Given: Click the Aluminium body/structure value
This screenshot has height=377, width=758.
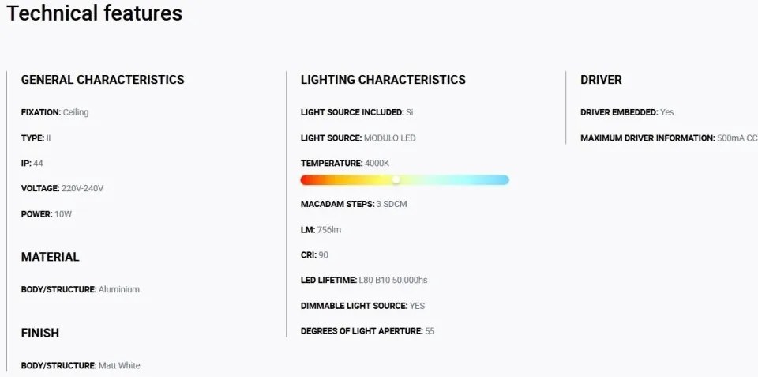Looking at the screenshot, I should (119, 289).
